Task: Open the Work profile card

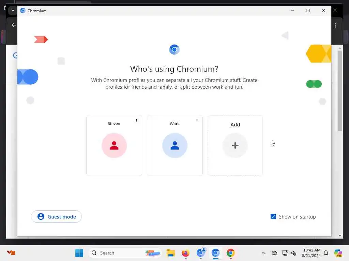Action: click(175, 145)
